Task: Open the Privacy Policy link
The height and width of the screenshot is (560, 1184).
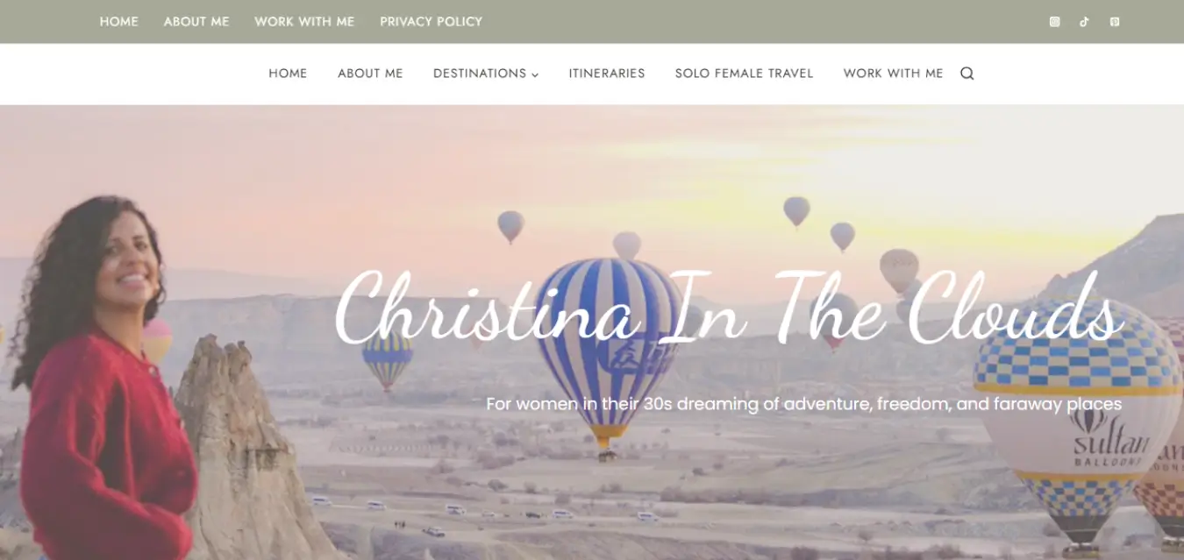Action: [x=431, y=21]
